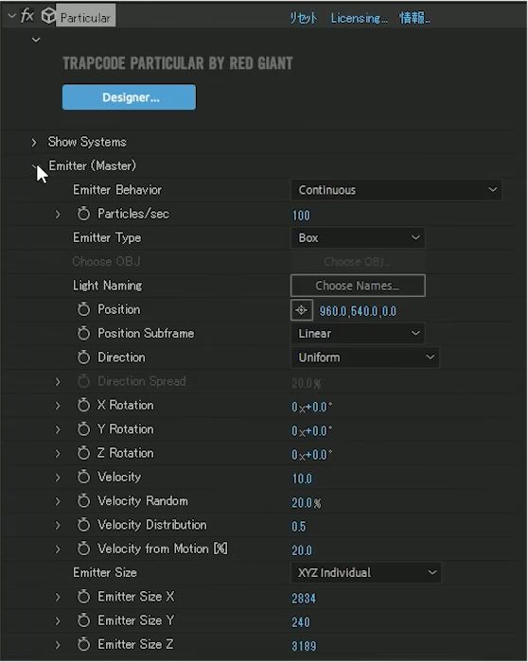Expand the Velocity from Motion property
Screen dimensions: 528x662
click(x=58, y=549)
